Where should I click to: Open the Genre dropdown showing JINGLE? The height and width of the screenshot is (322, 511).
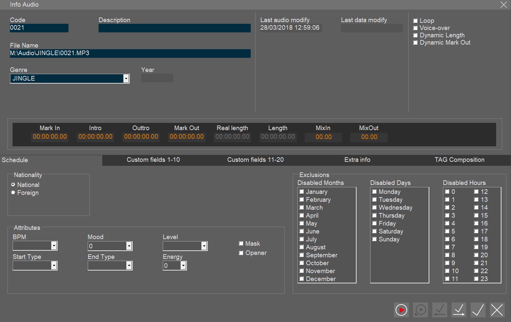coord(126,79)
